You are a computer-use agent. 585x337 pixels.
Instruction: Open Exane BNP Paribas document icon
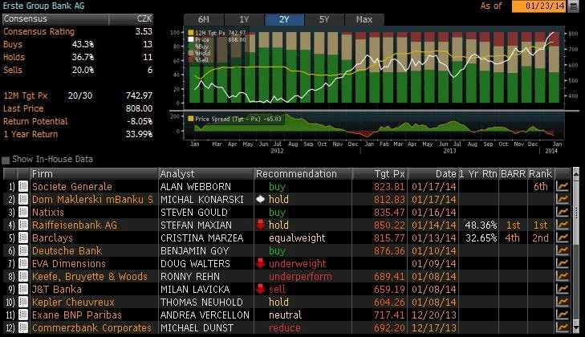pos(23,315)
